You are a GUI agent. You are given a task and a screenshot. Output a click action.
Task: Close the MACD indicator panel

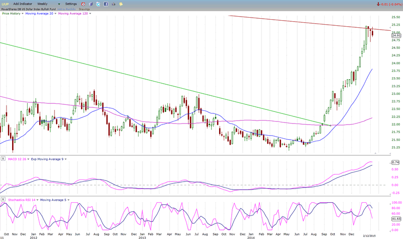tap(2, 159)
